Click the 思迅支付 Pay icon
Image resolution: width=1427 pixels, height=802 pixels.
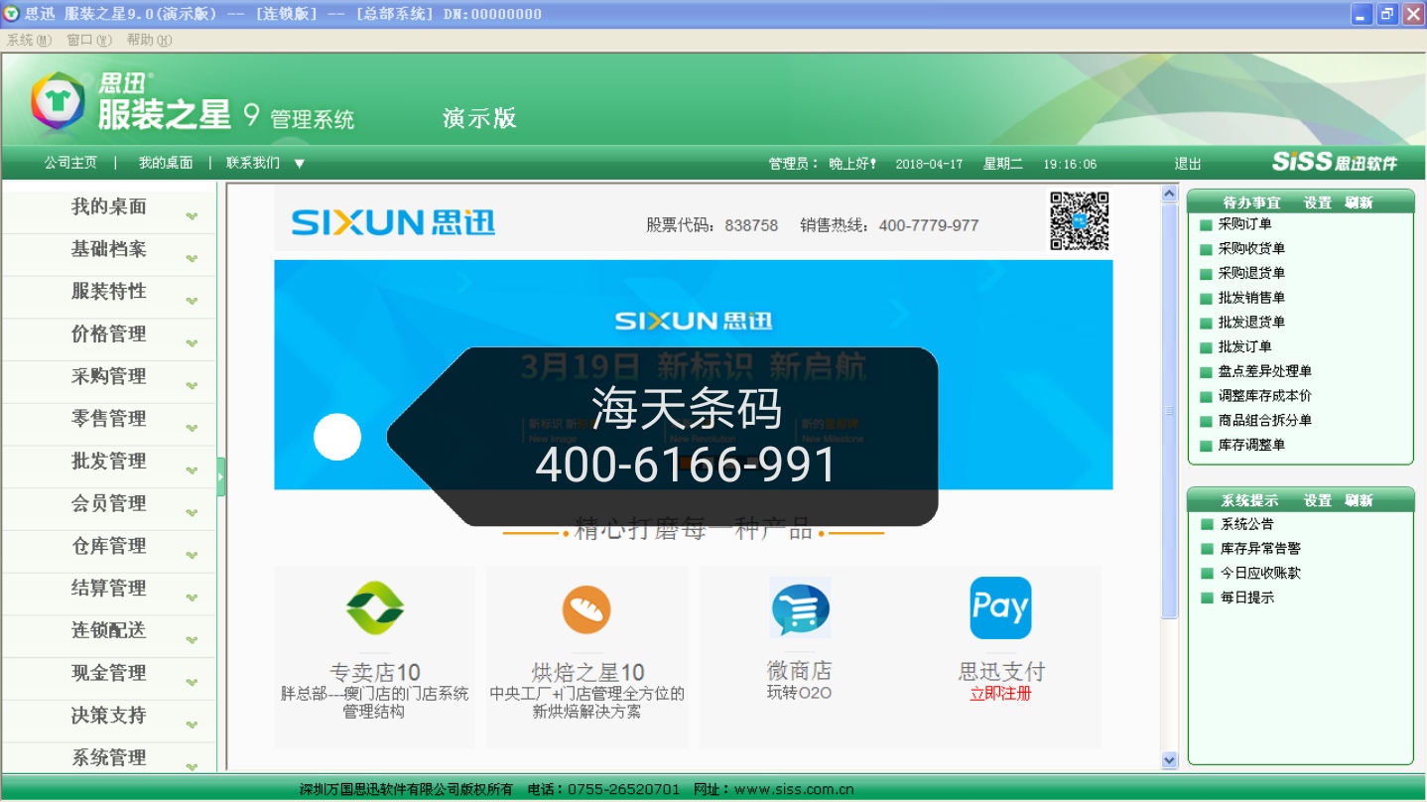pyautogui.click(x=1000, y=607)
